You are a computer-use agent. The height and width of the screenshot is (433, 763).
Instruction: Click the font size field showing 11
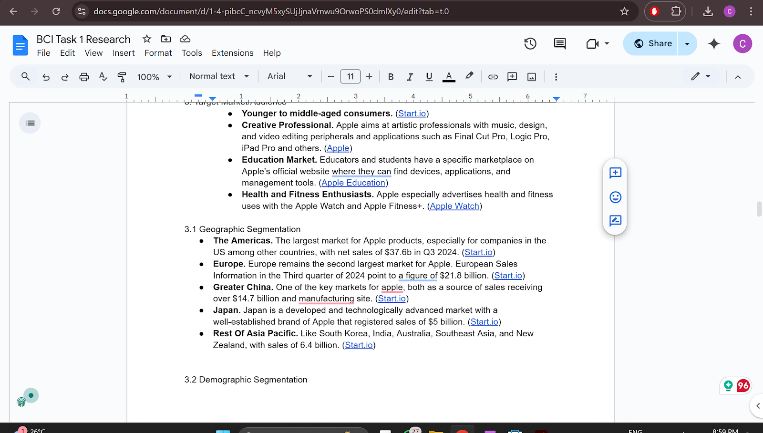tap(351, 77)
